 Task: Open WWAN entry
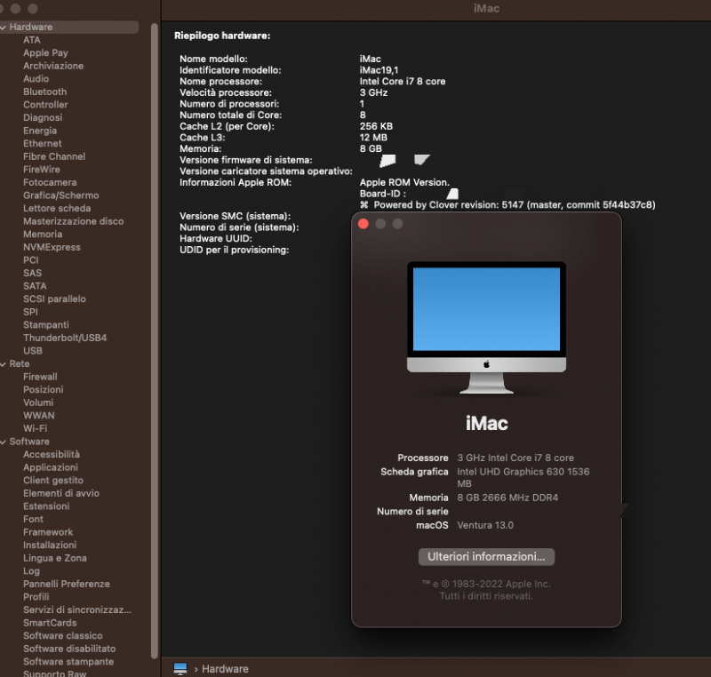pos(38,416)
